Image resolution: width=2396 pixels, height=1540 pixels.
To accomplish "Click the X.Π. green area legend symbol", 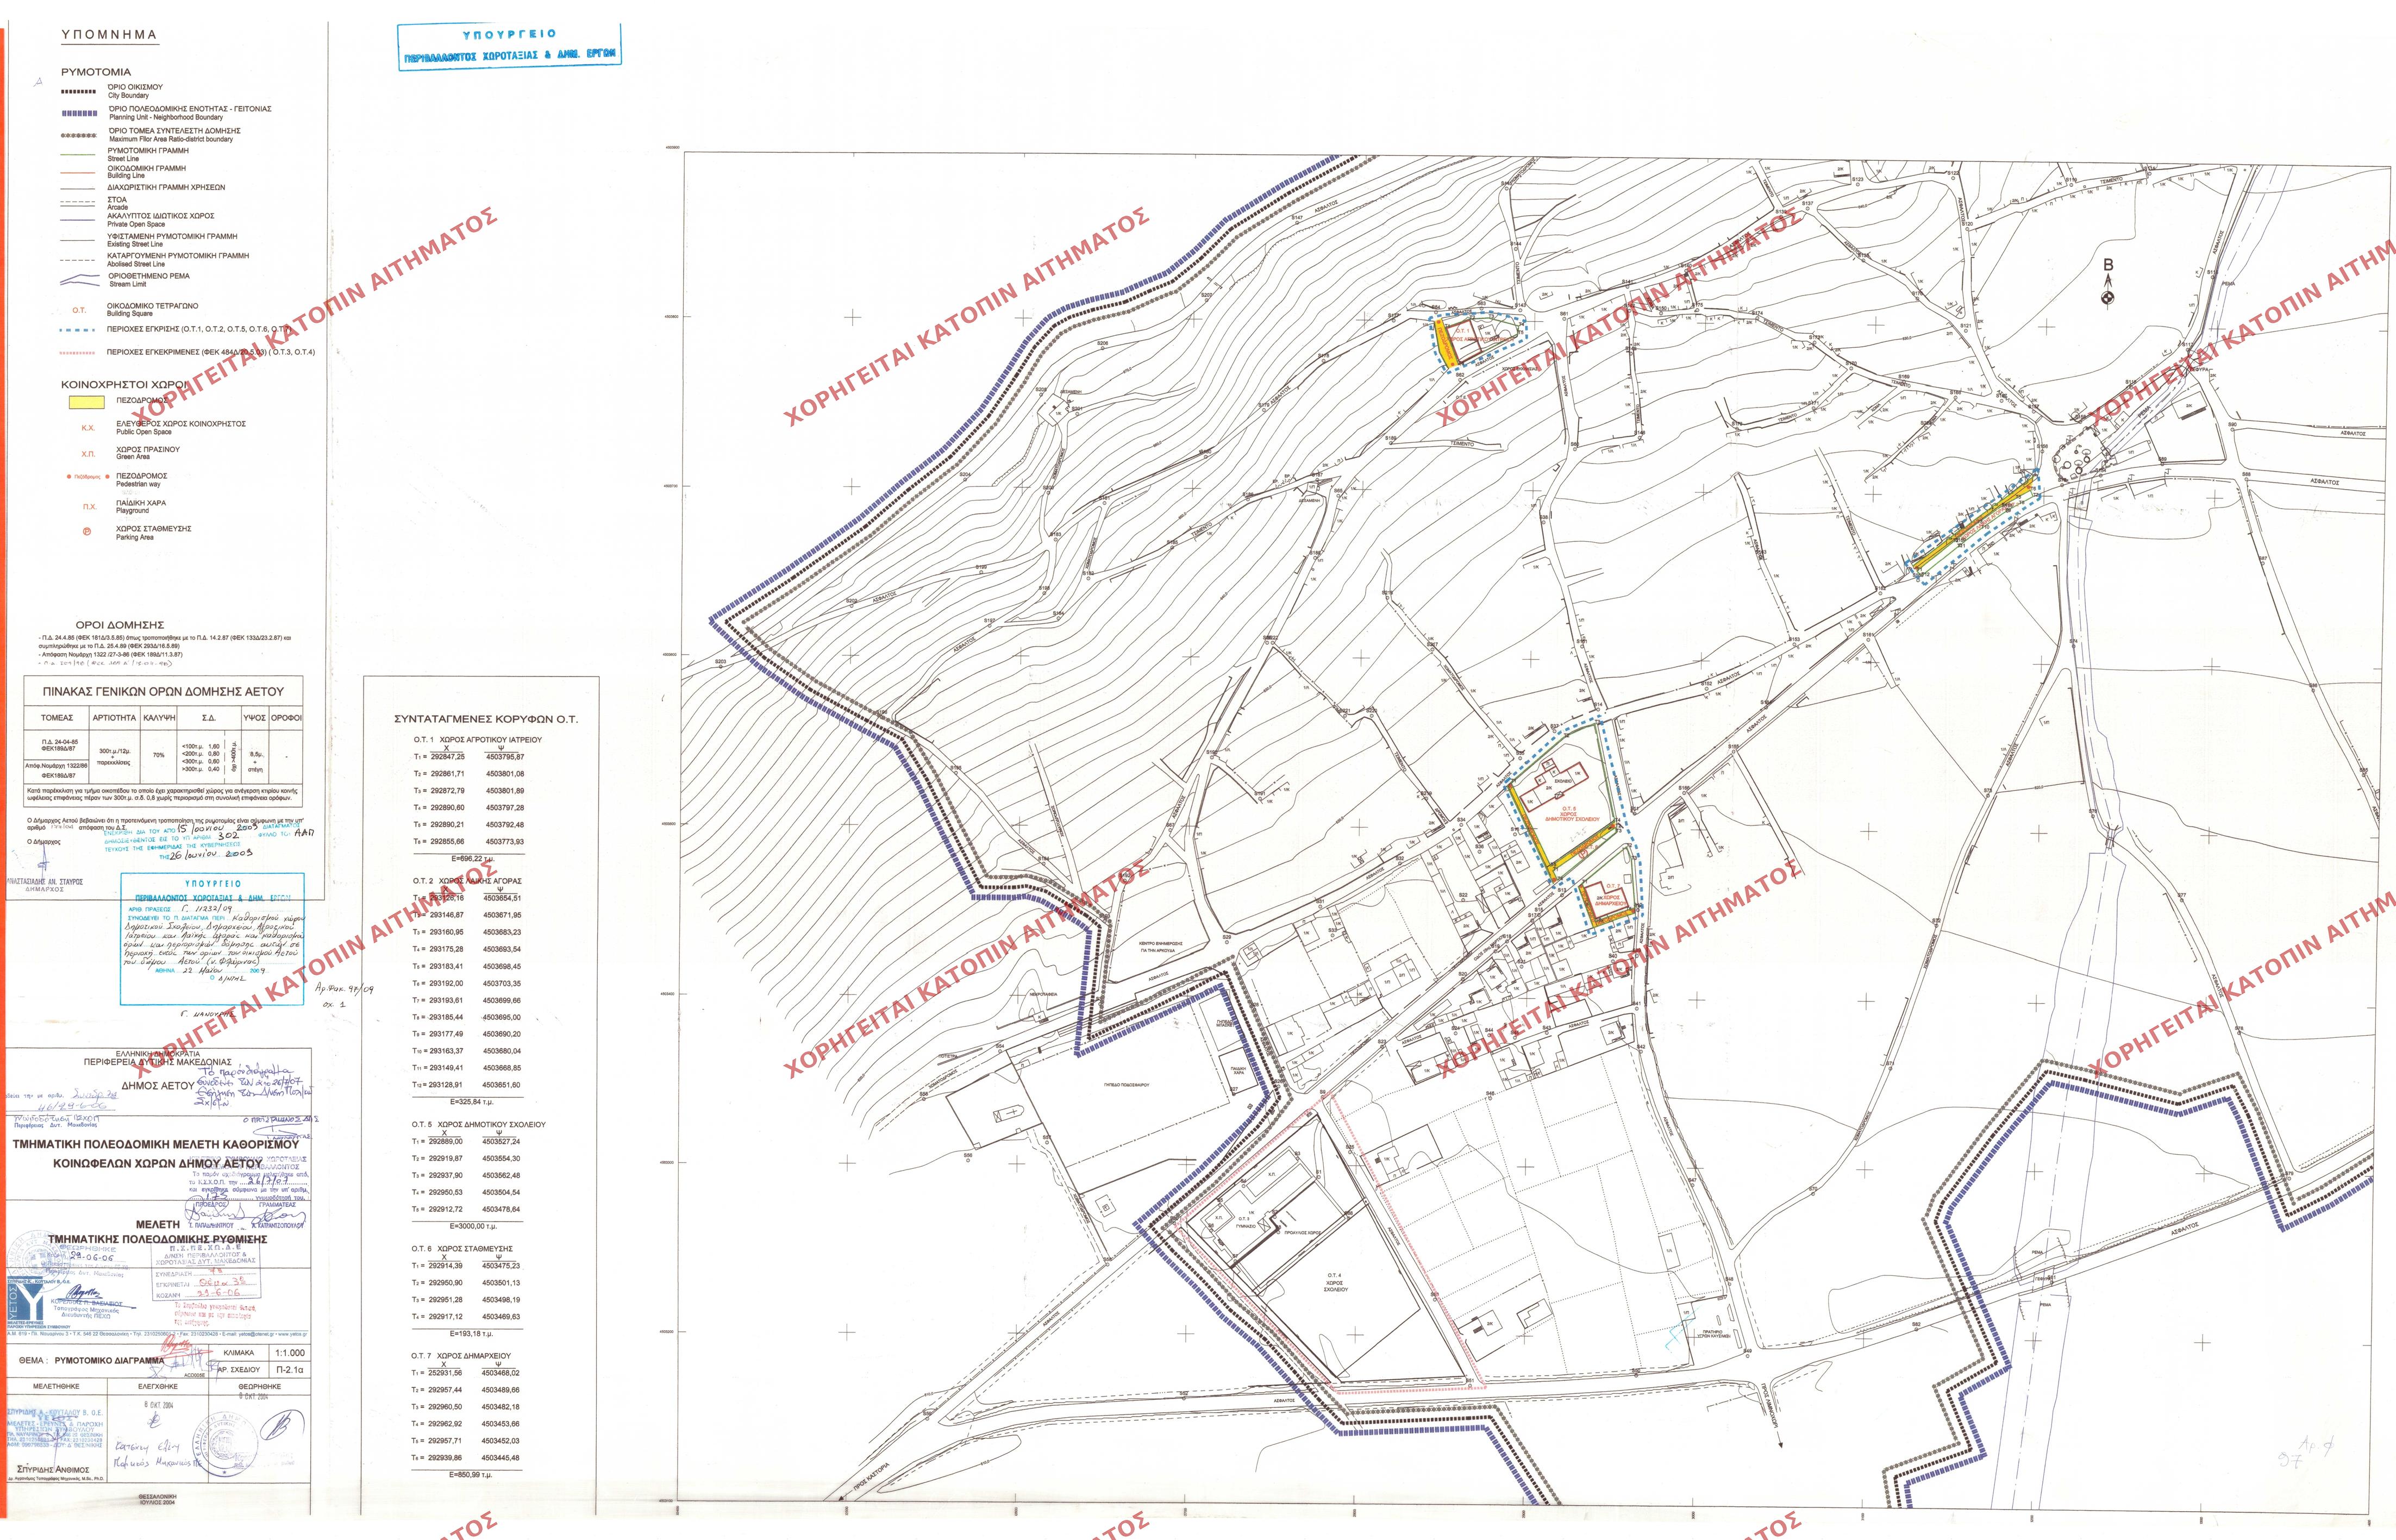I will click(x=88, y=453).
